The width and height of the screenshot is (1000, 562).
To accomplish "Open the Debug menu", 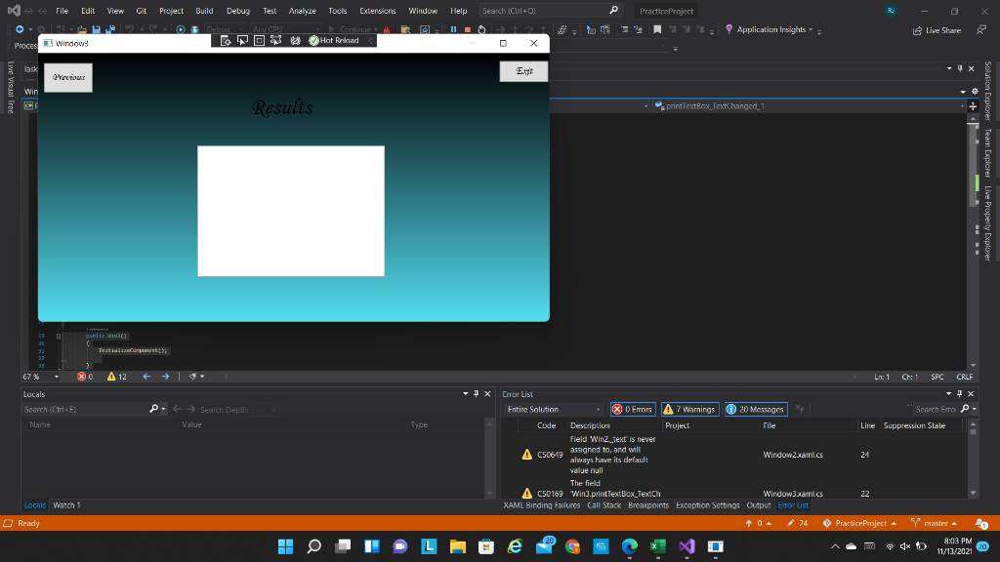I will coord(238,11).
